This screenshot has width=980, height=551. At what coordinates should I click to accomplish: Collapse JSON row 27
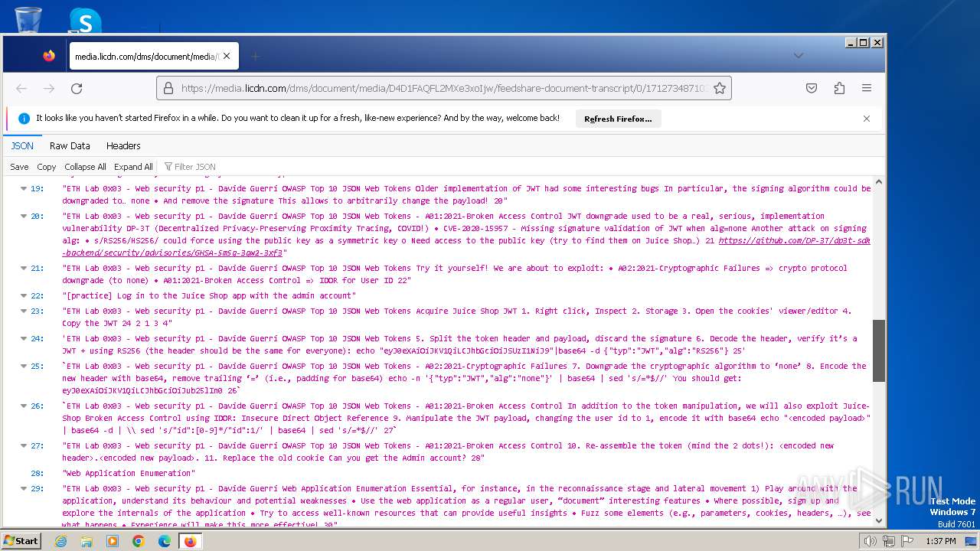tap(24, 445)
